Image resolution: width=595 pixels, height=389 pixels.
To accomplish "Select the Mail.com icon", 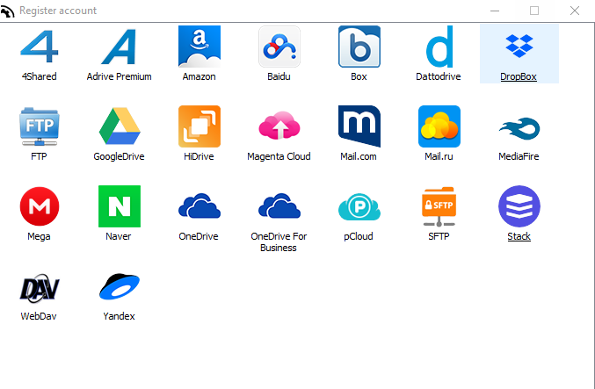I will [x=359, y=126].
